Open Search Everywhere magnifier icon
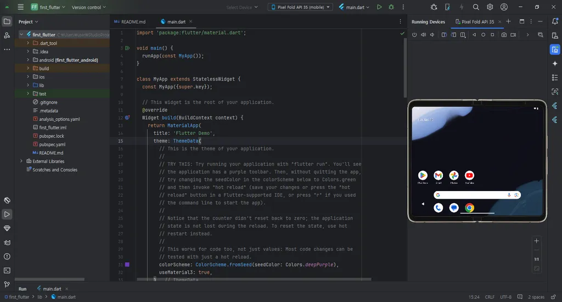 click(x=476, y=7)
